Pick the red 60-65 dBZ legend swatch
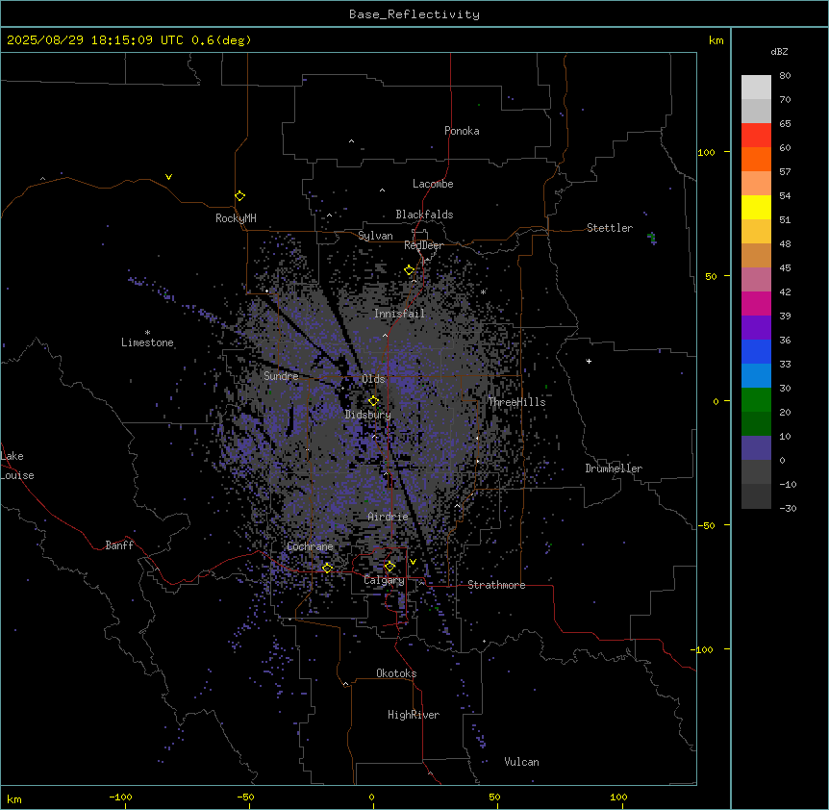 click(756, 136)
